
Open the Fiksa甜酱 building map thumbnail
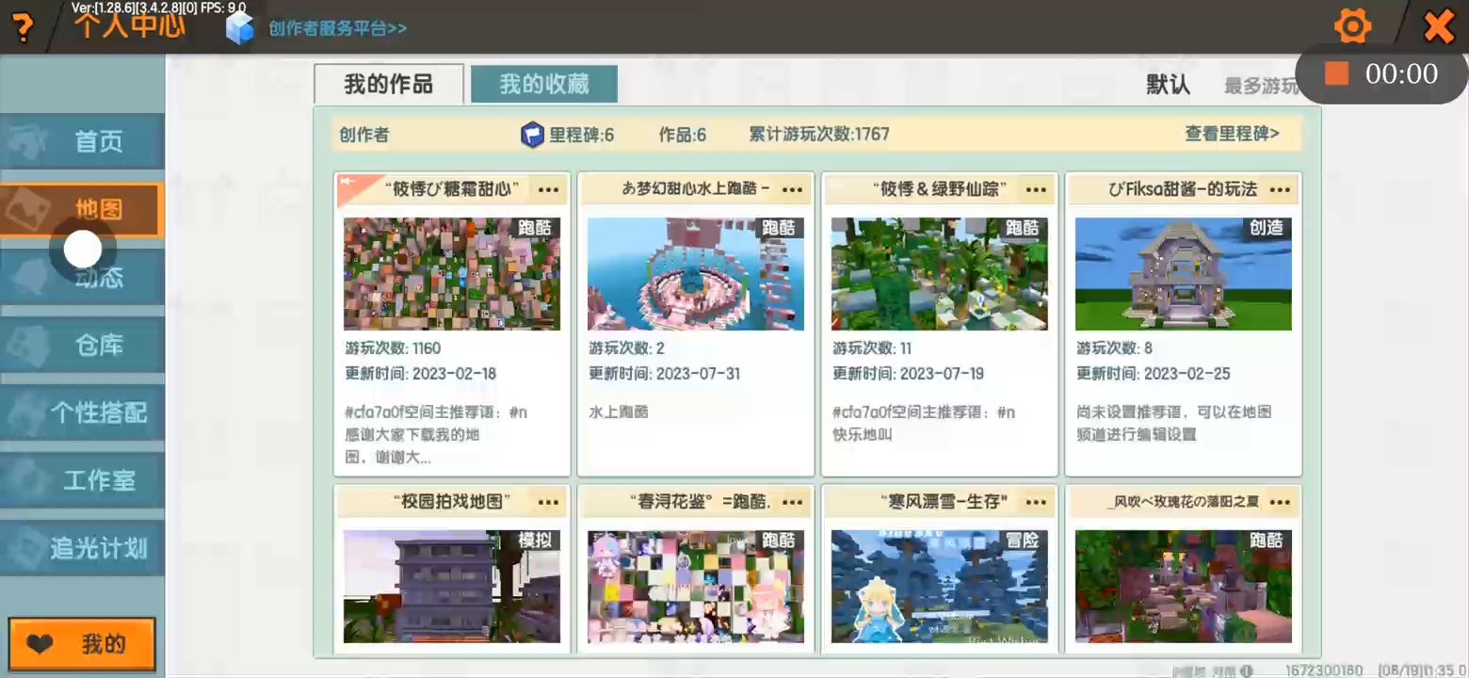tap(1183, 274)
